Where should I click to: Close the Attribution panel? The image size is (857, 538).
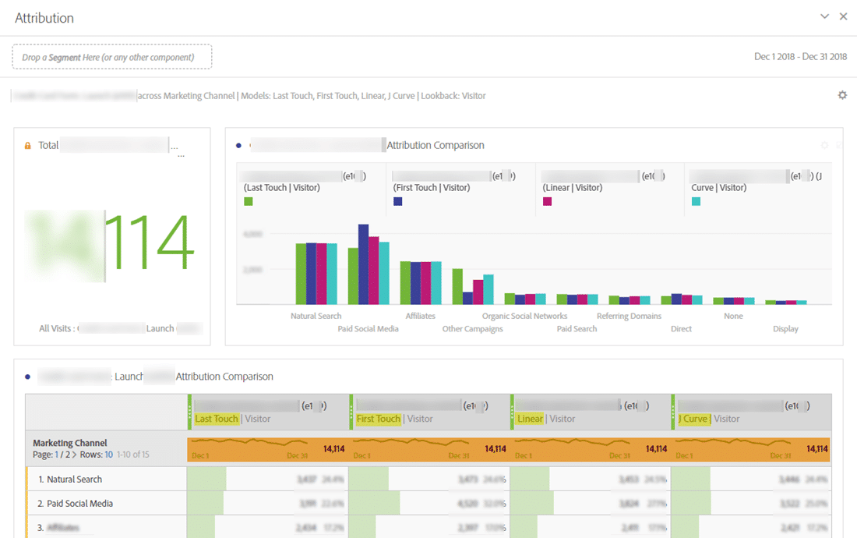(843, 16)
